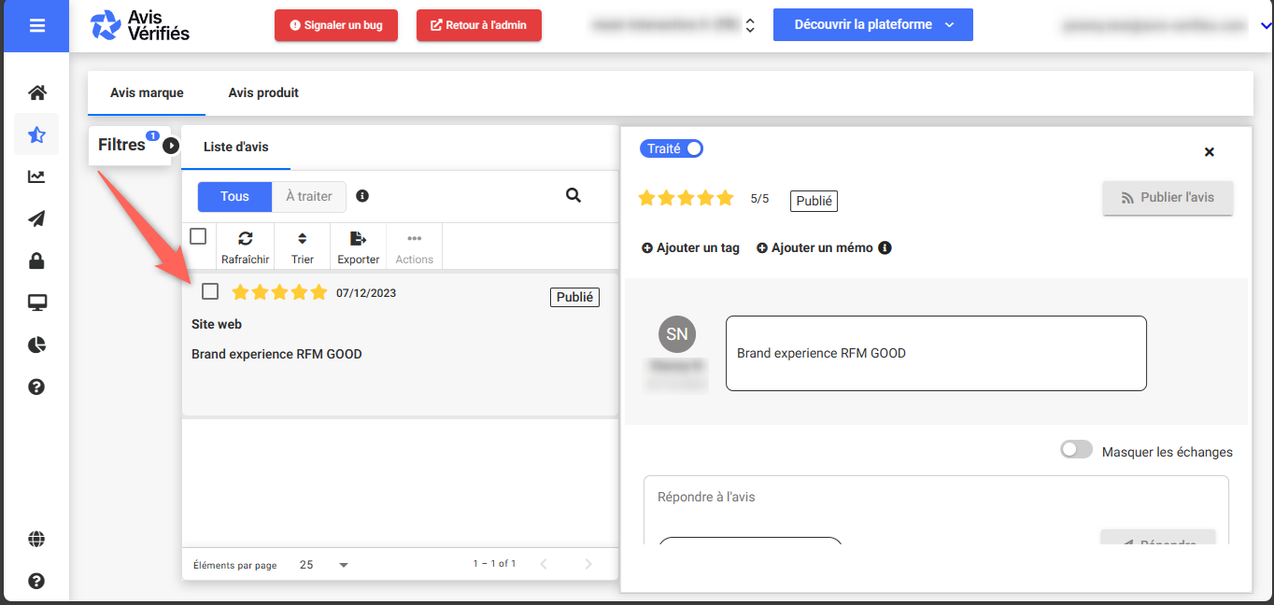Click the search magnifier icon
The image size is (1274, 605).
573,195
